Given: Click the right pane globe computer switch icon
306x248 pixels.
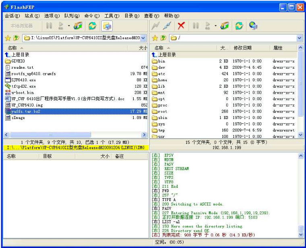Looking at the screenshot, I should pos(253,25).
